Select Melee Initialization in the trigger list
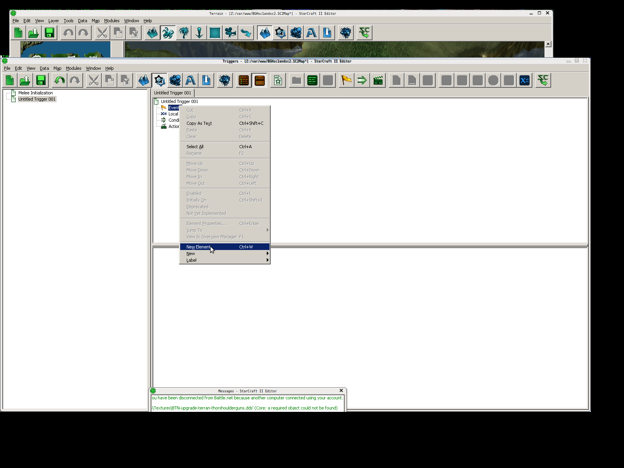Viewport: 624px width, 468px height. coord(35,93)
